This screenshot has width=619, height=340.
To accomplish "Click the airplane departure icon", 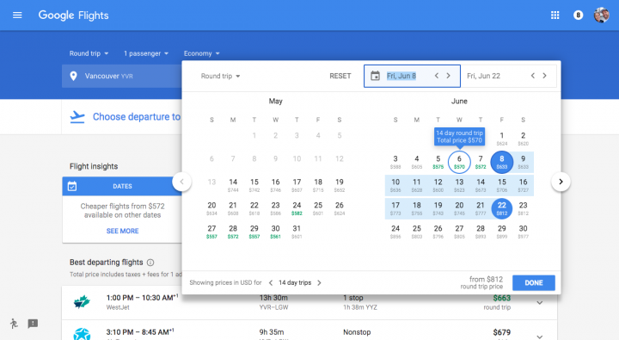I will pyautogui.click(x=77, y=117).
